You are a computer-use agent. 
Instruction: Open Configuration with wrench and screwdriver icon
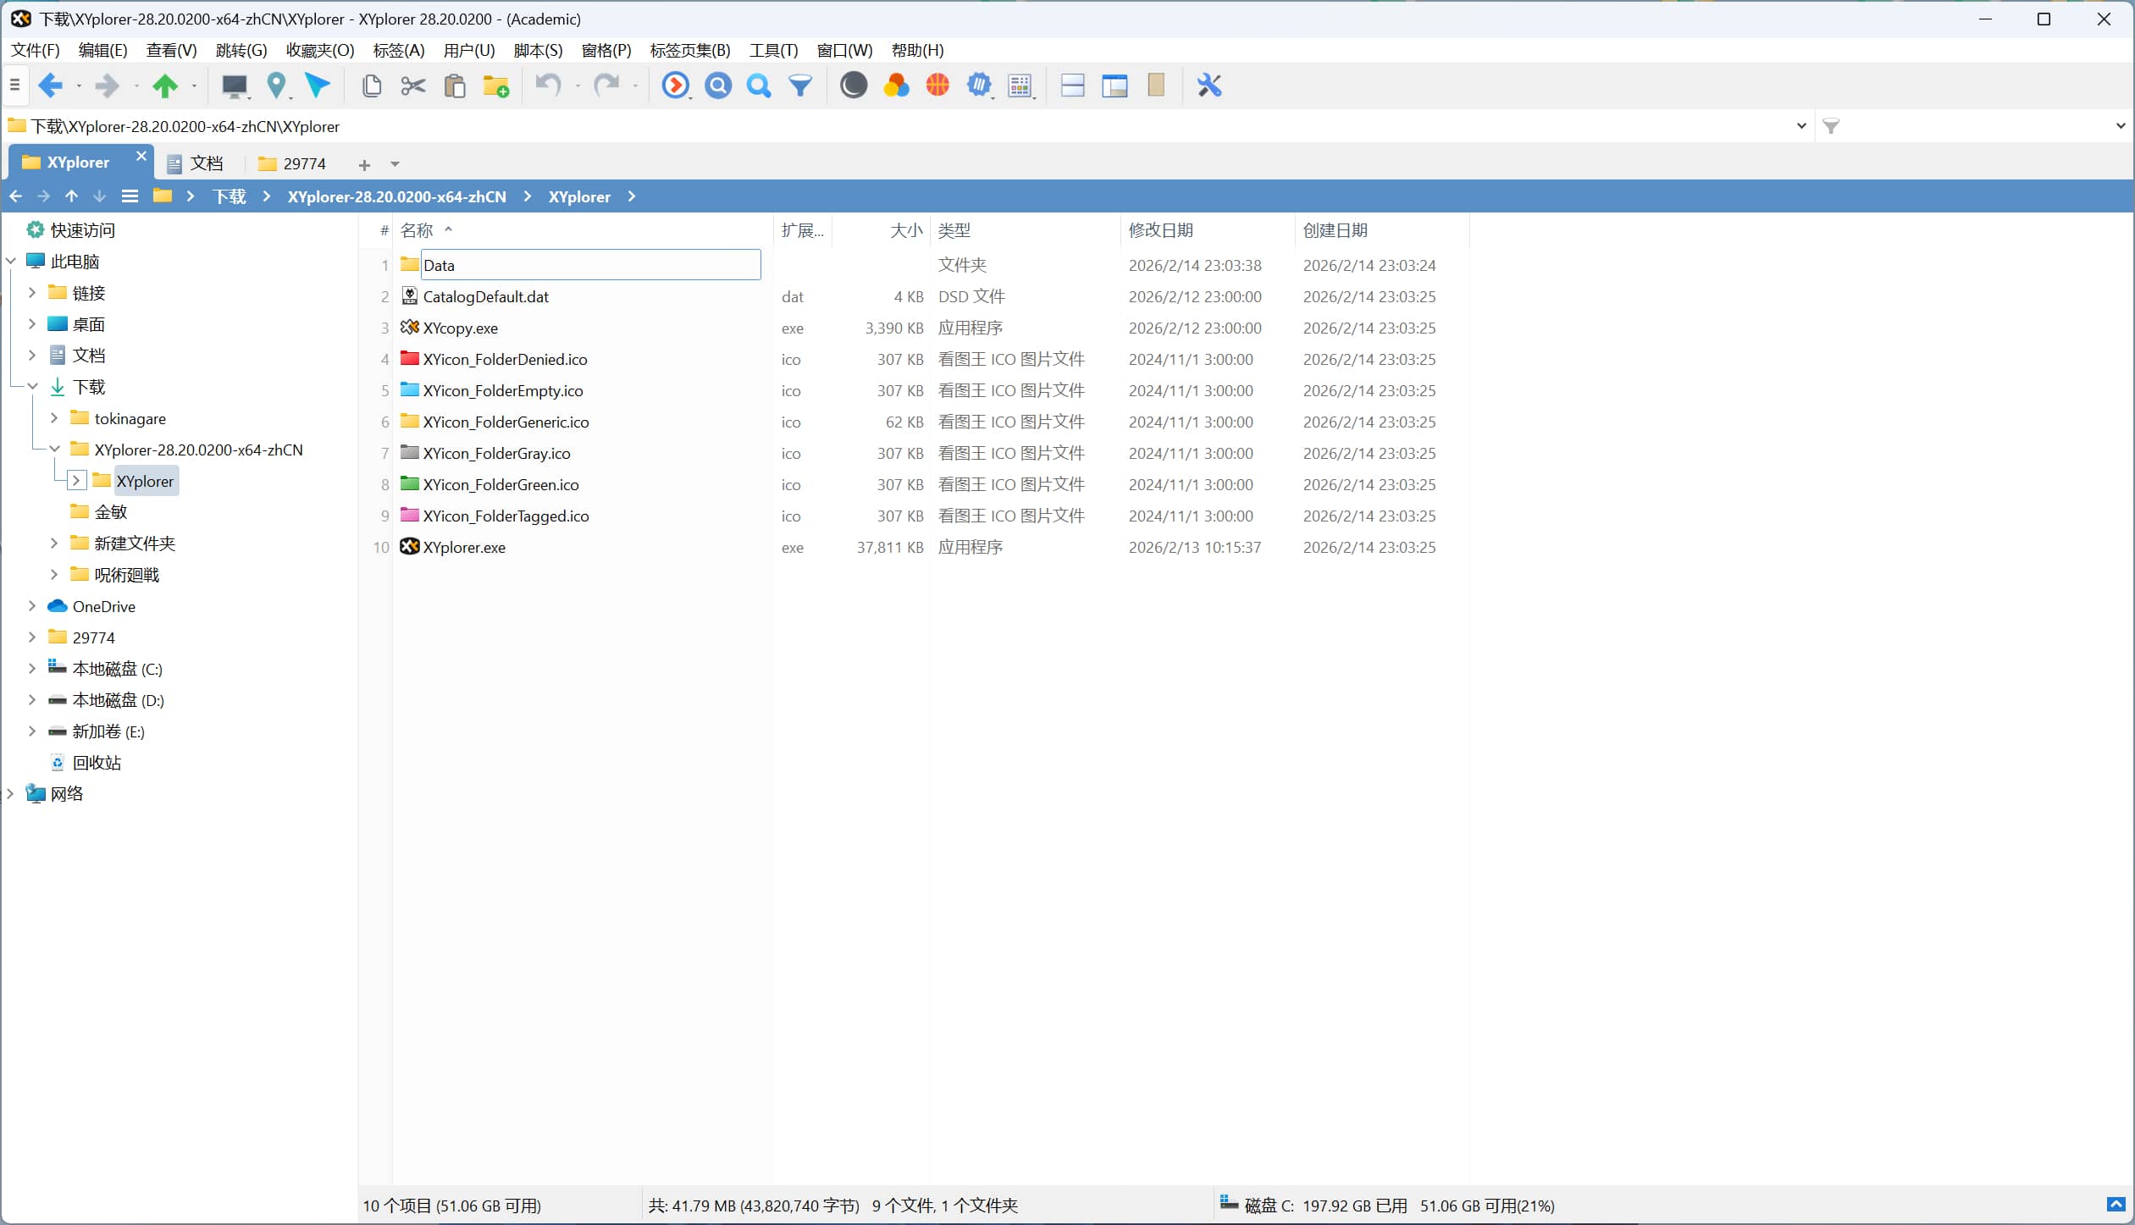[1209, 86]
